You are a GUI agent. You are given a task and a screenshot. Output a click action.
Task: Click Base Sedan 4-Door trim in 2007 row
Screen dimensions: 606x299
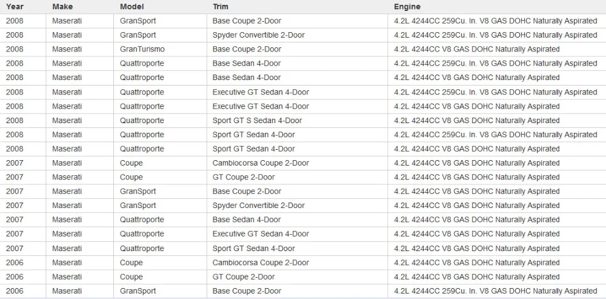pos(247,220)
